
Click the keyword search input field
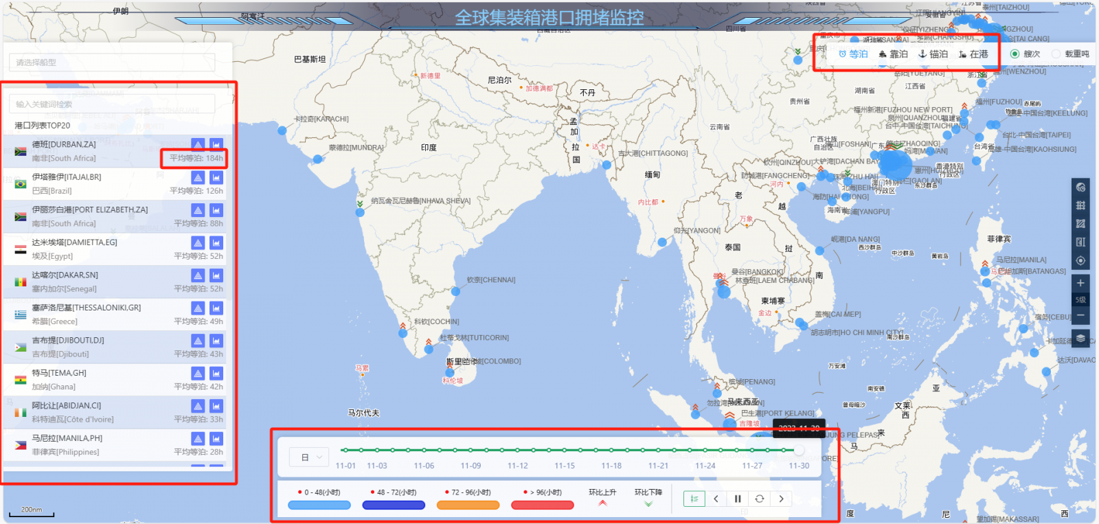pos(112,104)
